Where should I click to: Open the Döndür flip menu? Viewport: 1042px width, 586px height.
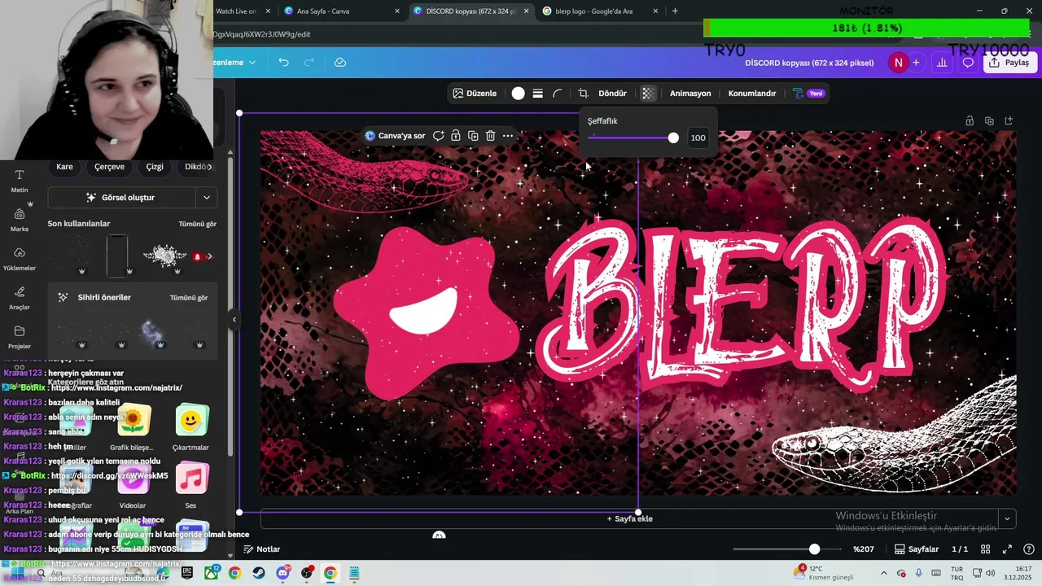pyautogui.click(x=612, y=94)
